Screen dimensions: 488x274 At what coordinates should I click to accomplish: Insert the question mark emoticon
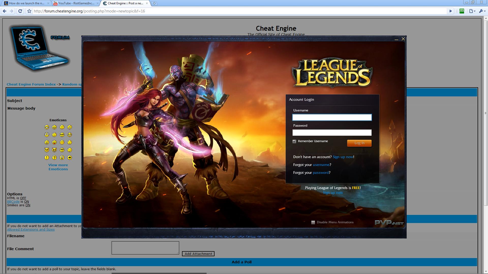tap(54, 158)
